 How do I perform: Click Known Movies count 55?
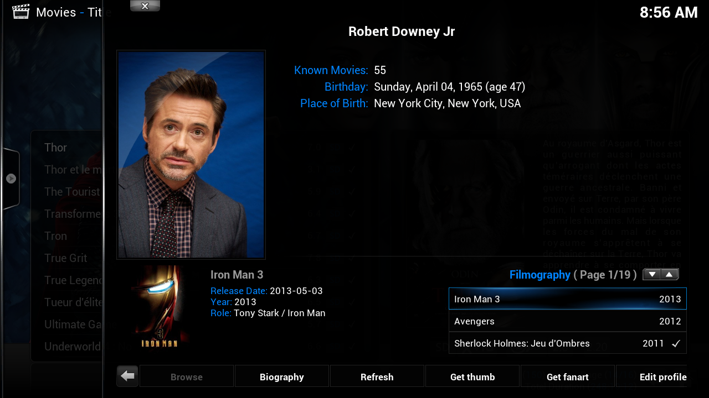(x=380, y=70)
